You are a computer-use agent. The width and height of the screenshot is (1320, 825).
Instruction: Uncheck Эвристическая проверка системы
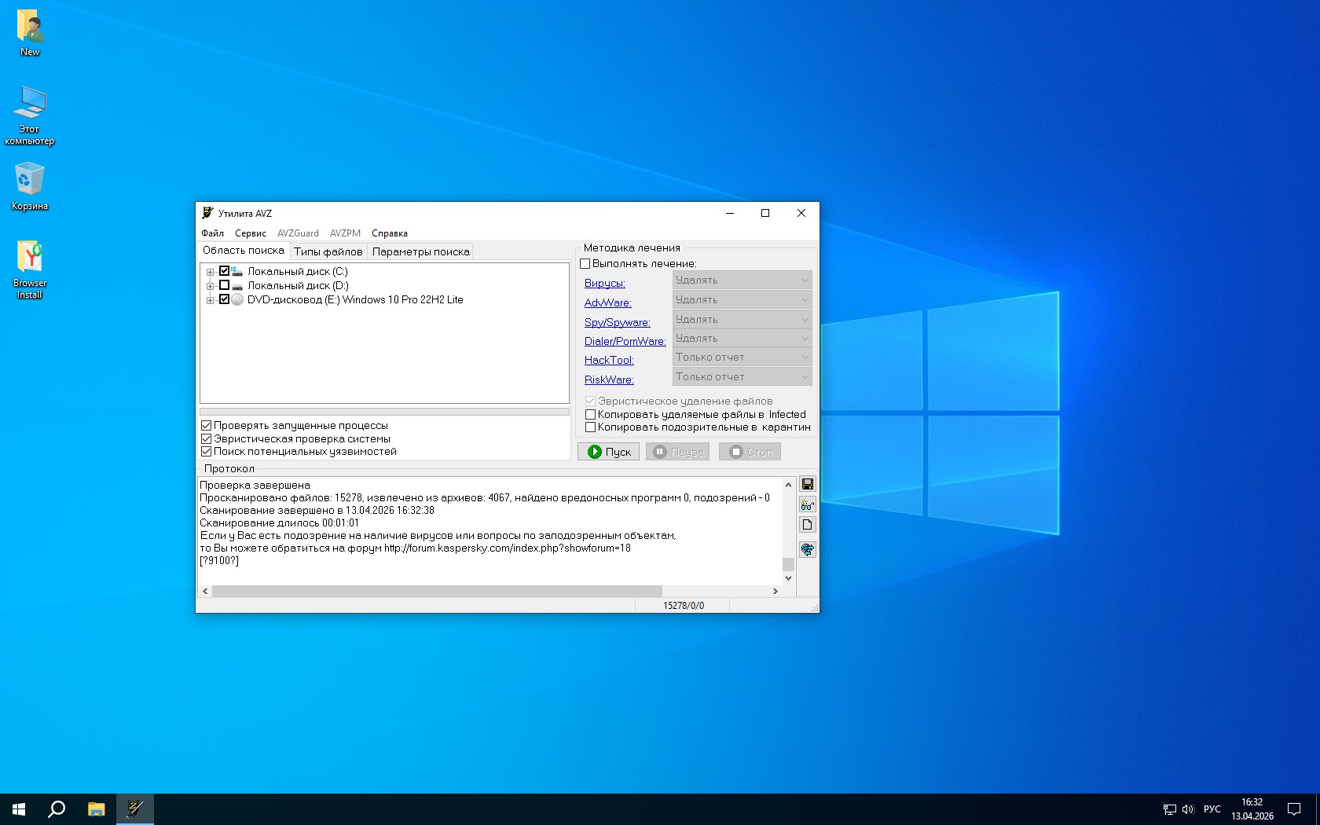tap(207, 439)
